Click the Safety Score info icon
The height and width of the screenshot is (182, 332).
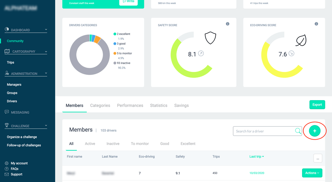click(x=227, y=24)
